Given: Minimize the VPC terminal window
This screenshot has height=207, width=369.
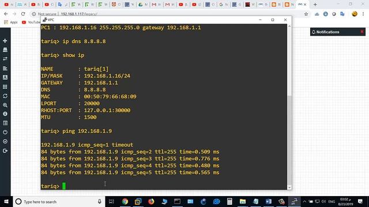Looking at the screenshot, I should click(x=260, y=20).
